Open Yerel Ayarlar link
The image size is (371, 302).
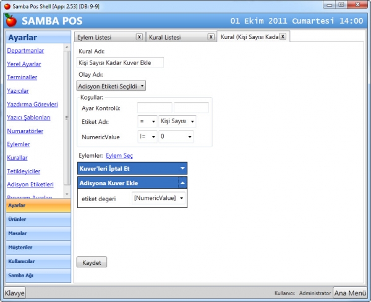tap(24, 64)
